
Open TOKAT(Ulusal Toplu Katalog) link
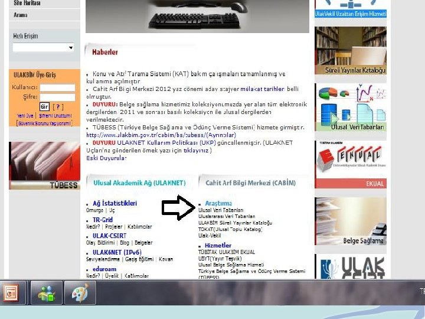click(230, 229)
